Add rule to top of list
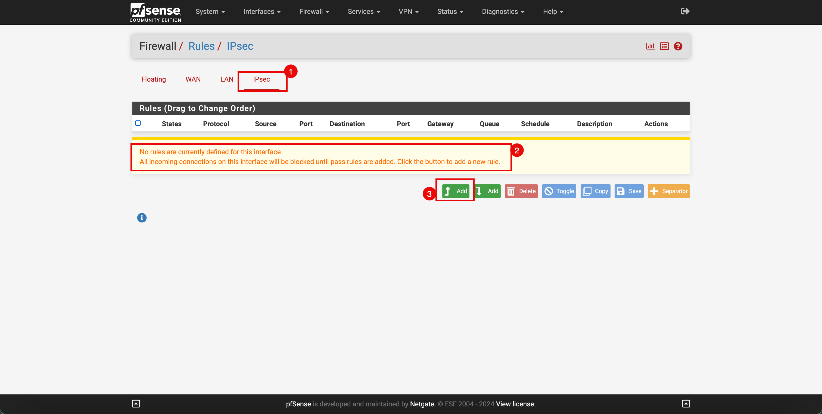822x414 pixels. tap(456, 191)
